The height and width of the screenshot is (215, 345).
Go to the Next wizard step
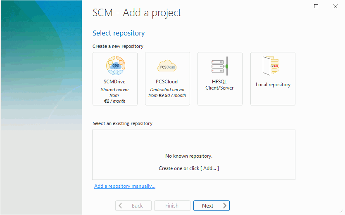[212, 206]
